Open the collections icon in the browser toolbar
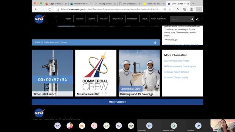 (x=185, y=9)
